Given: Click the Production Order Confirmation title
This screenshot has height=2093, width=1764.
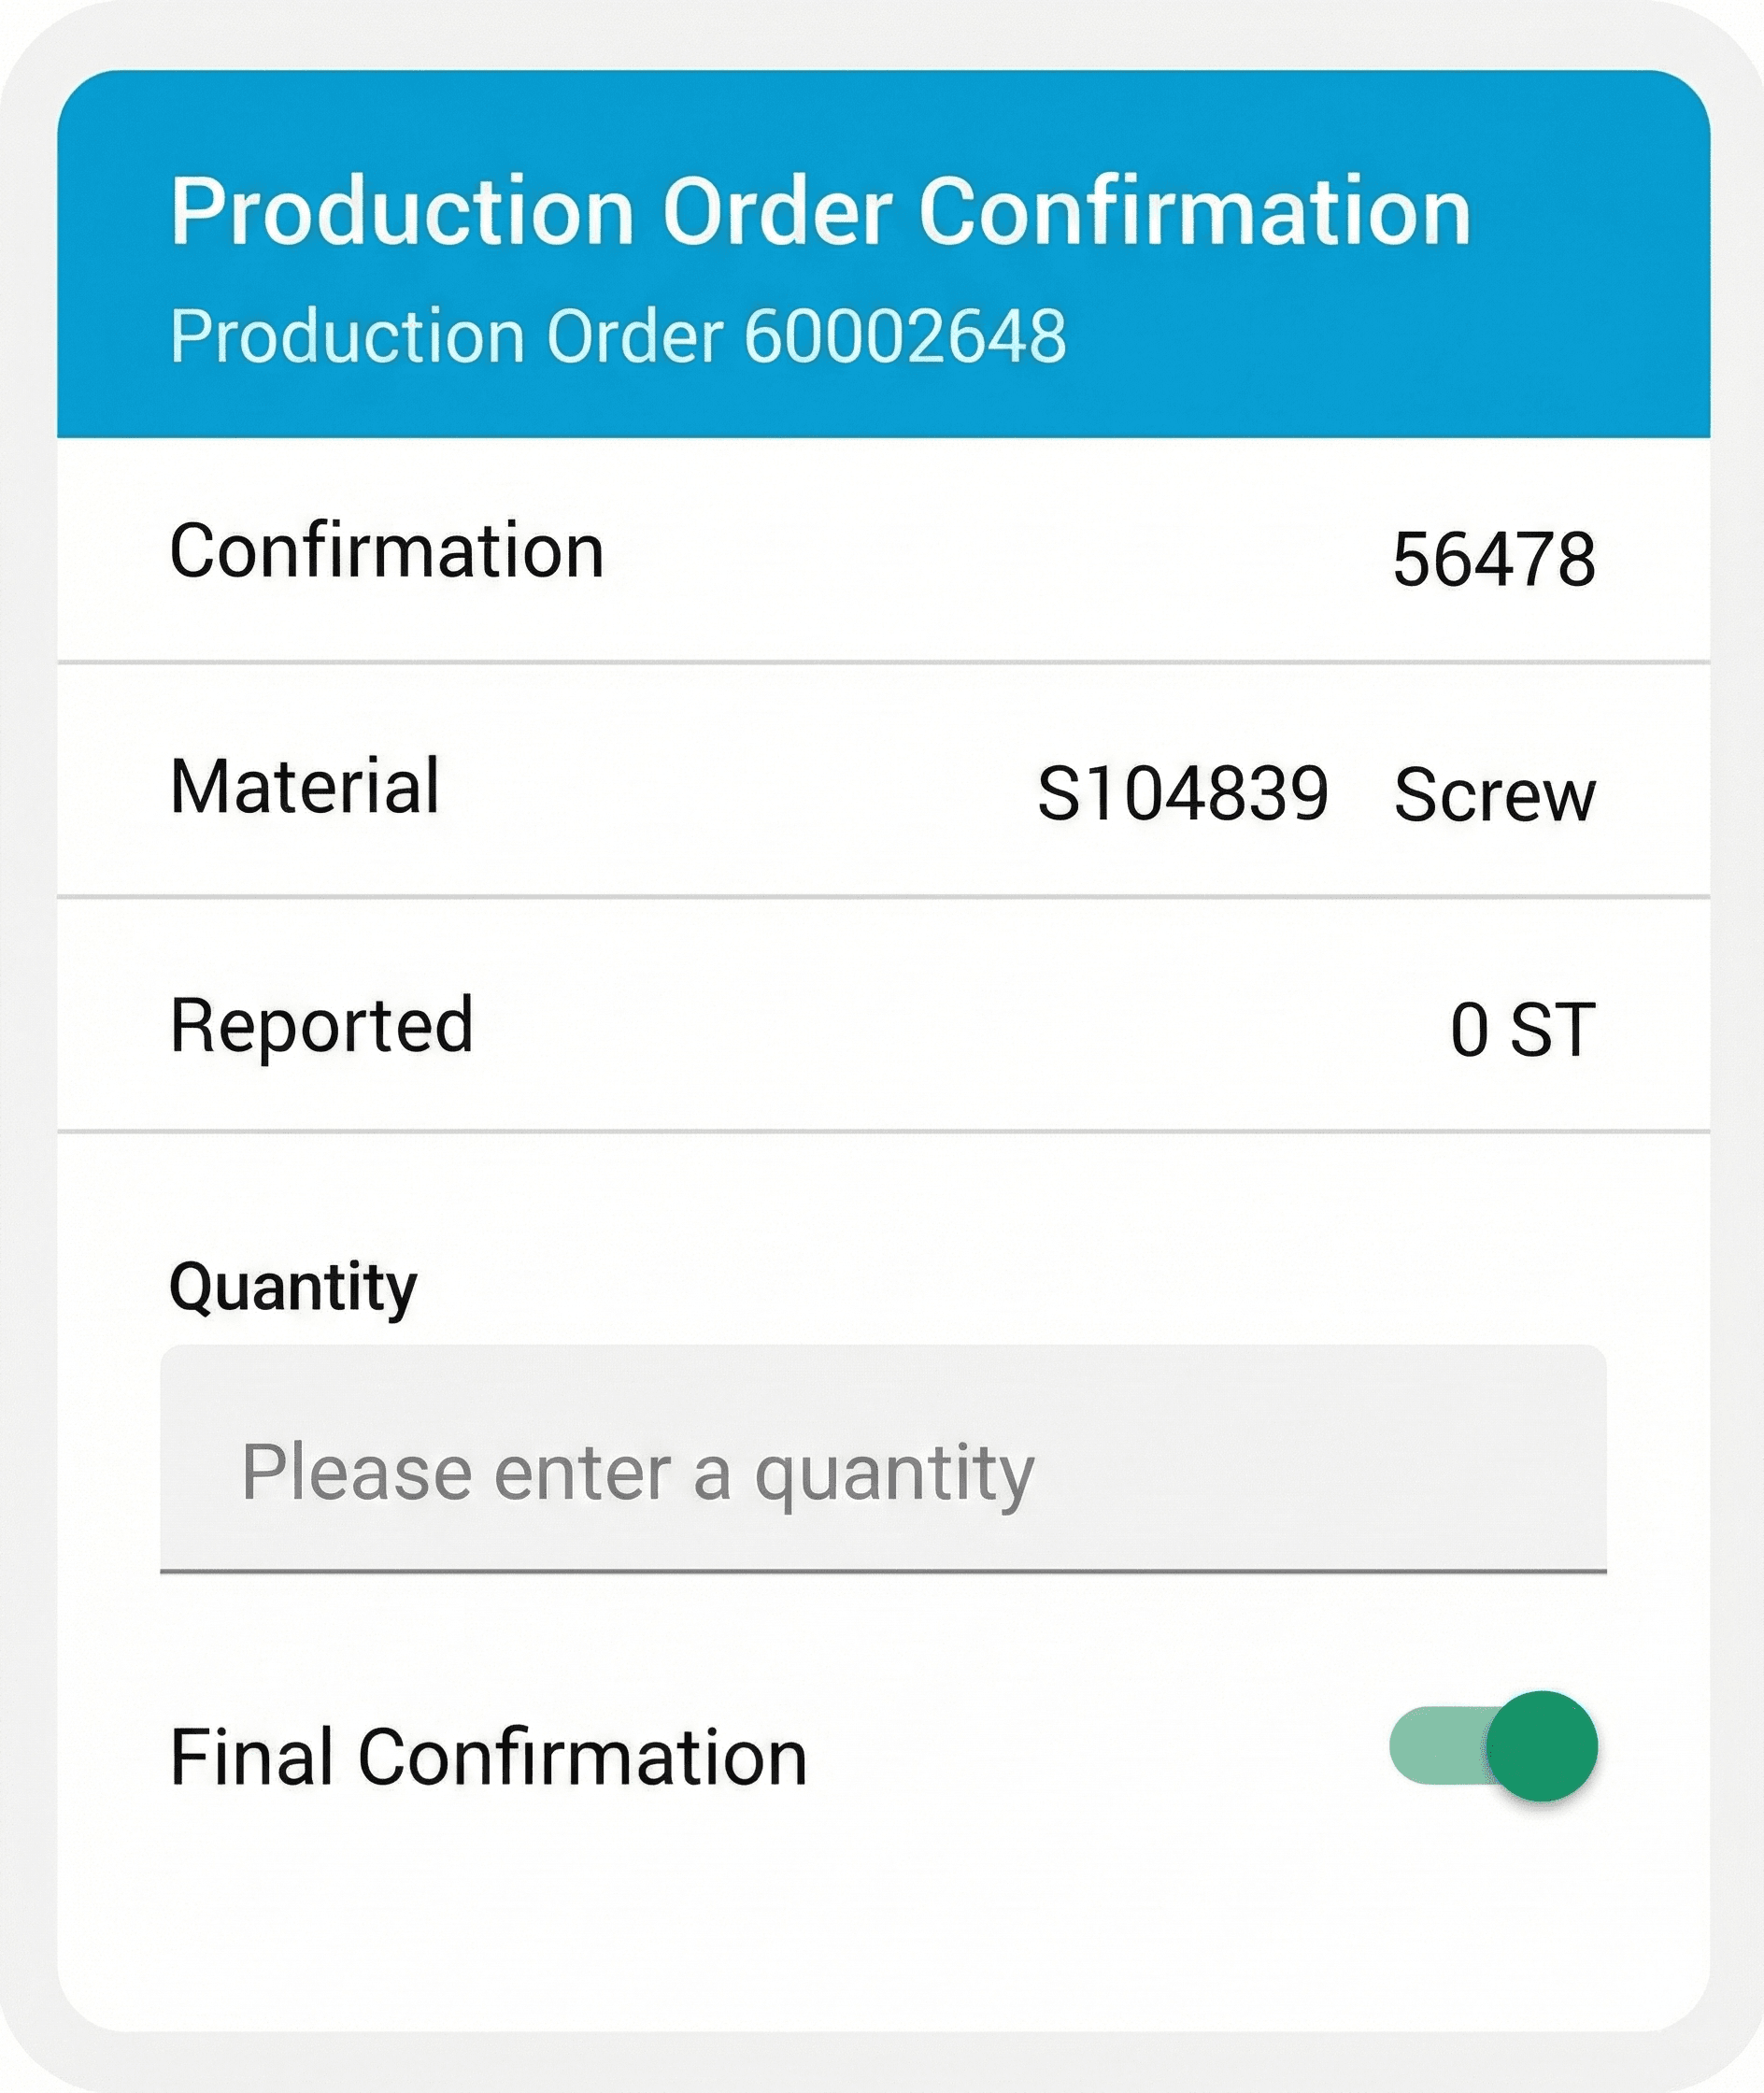Looking at the screenshot, I should coord(820,211).
